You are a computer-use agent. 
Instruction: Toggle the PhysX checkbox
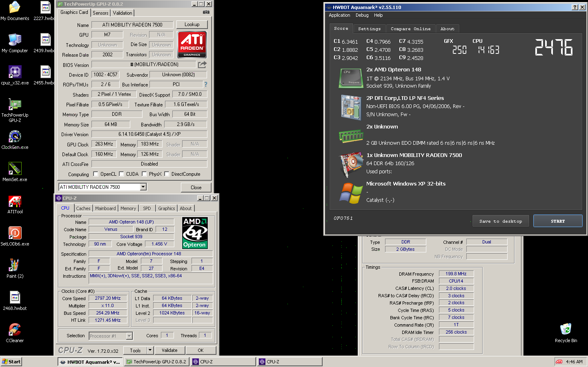(x=144, y=174)
